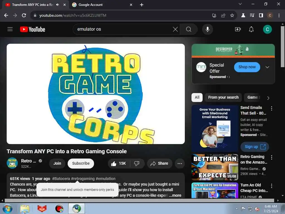The height and width of the screenshot is (214, 285).
Task: Bookmark this tab with the star
Action: click(x=232, y=16)
